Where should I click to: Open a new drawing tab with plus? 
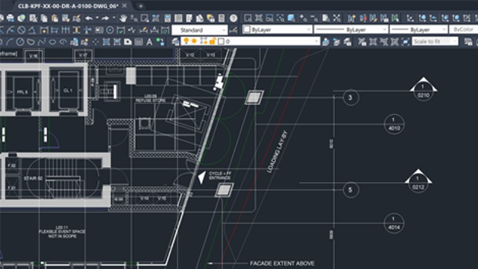(x=141, y=5)
